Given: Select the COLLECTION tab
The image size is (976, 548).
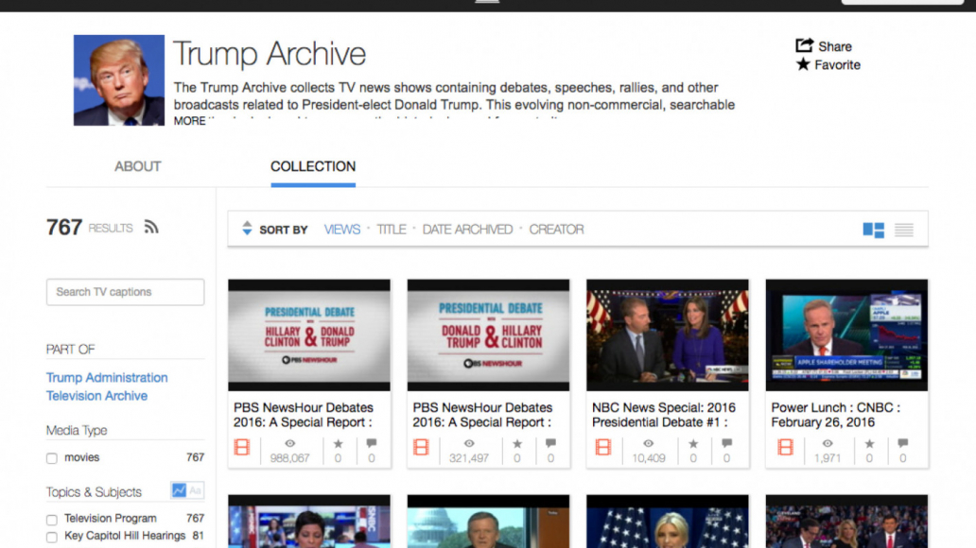Looking at the screenshot, I should click(313, 166).
